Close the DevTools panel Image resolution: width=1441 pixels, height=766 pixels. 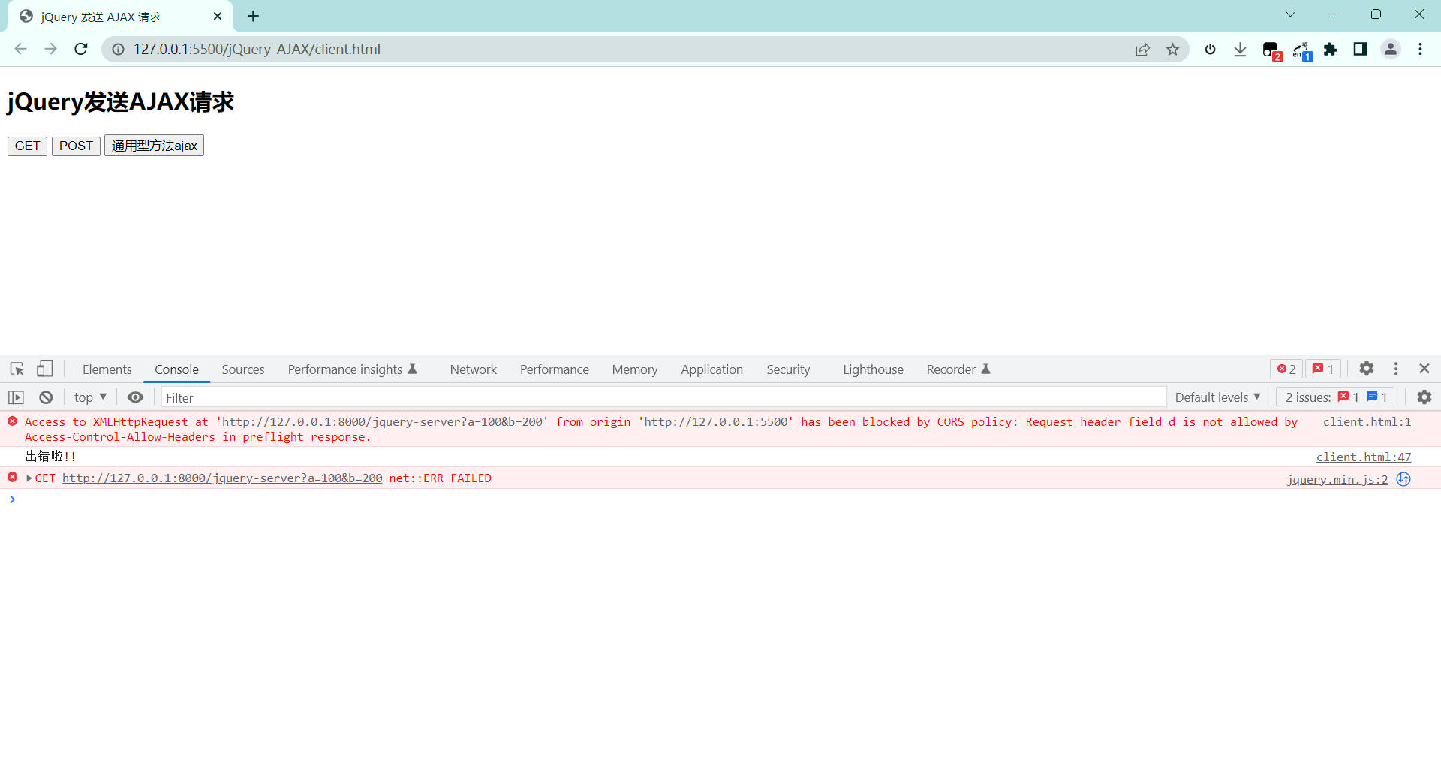1424,369
